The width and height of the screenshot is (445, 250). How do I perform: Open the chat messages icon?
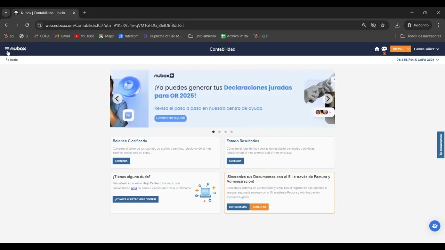coord(384,49)
